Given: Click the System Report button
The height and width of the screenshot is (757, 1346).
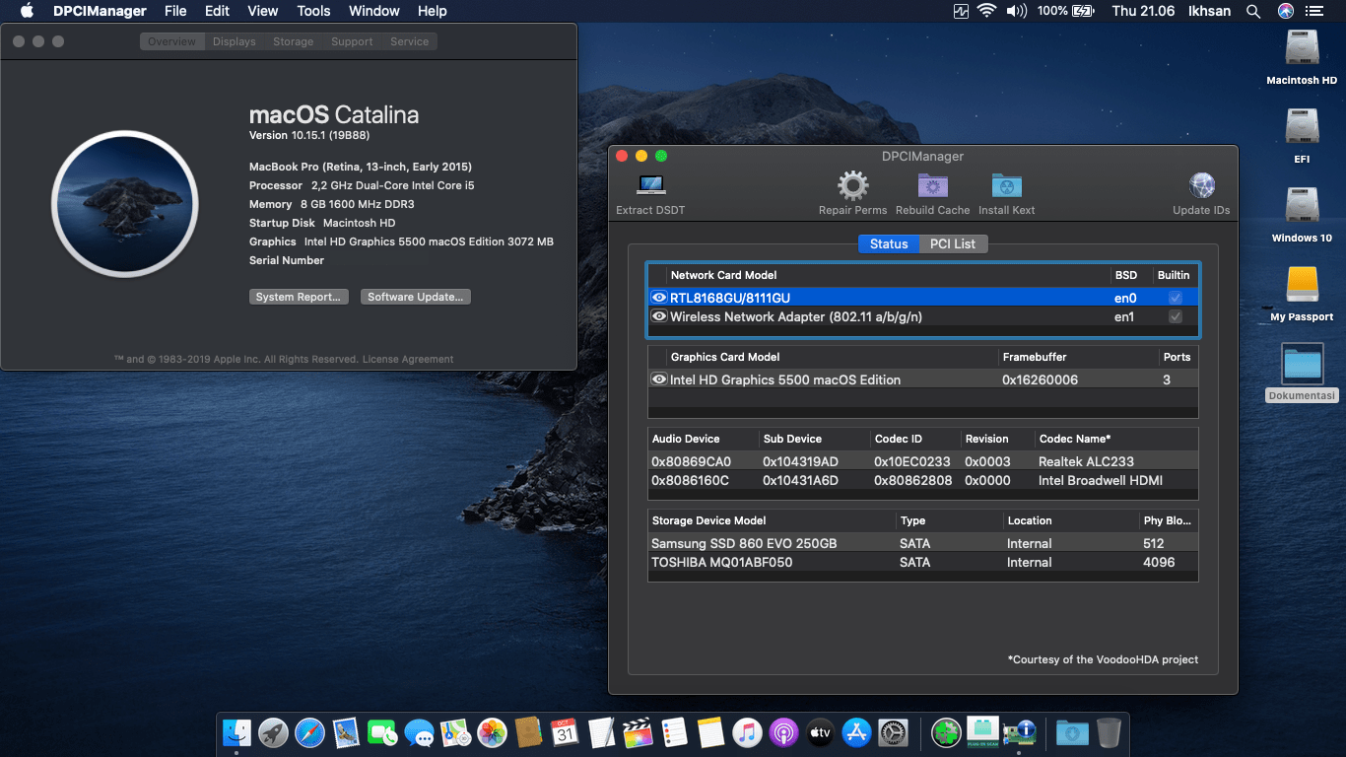Looking at the screenshot, I should click(299, 297).
